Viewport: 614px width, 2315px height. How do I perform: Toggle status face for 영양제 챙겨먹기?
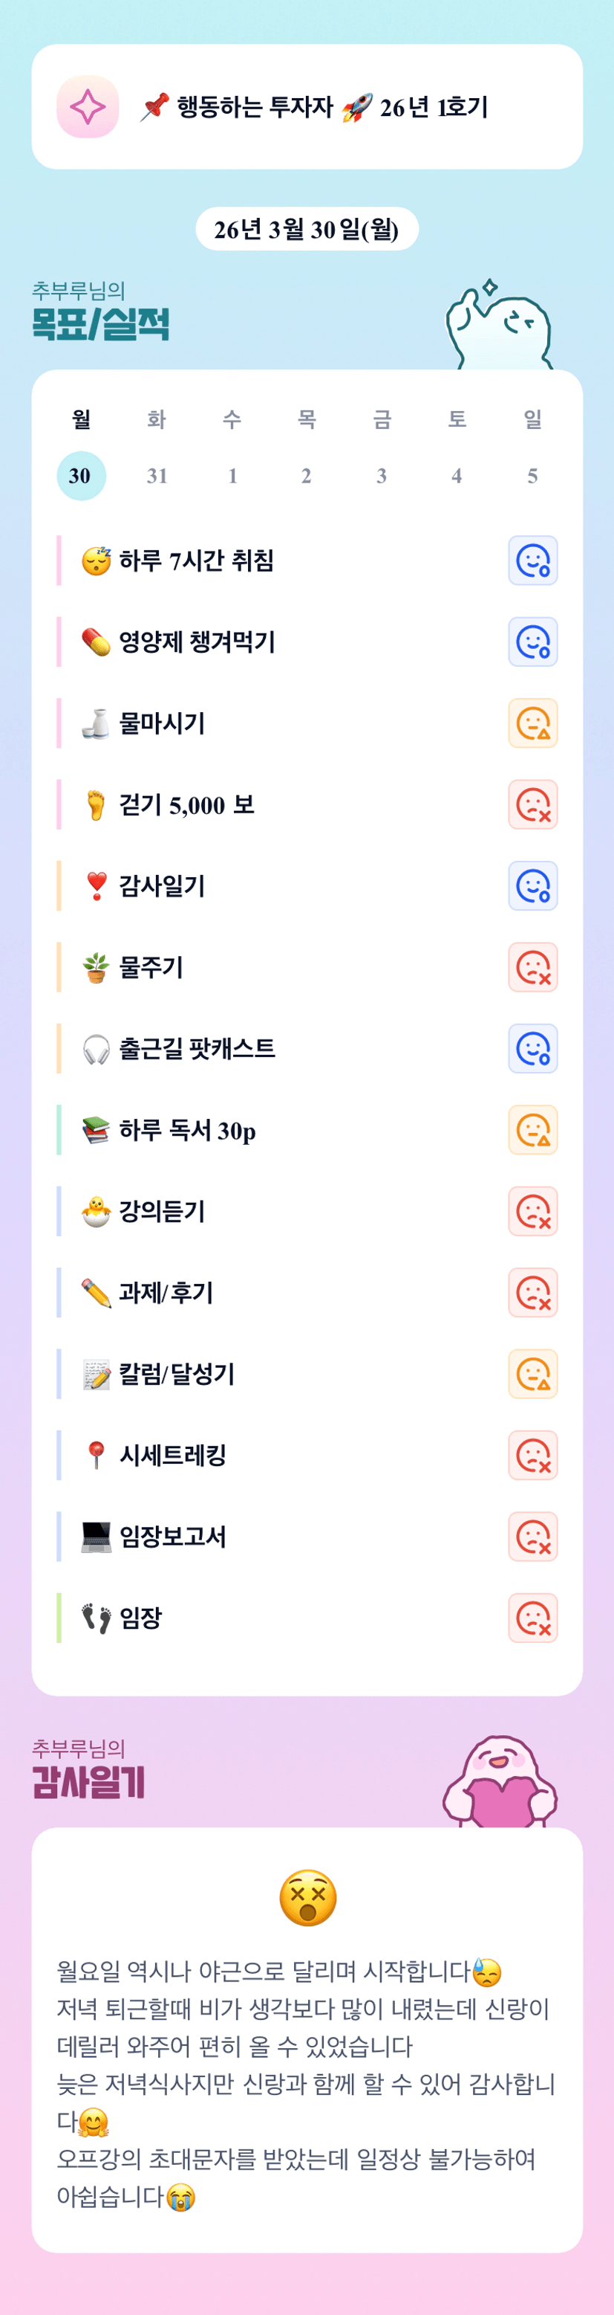[x=532, y=642]
